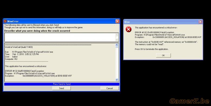Click up arrow in description box scrollbar

[117, 35]
